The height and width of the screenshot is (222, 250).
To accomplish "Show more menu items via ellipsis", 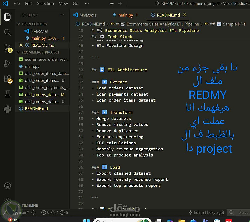I will tap(87, 3).
